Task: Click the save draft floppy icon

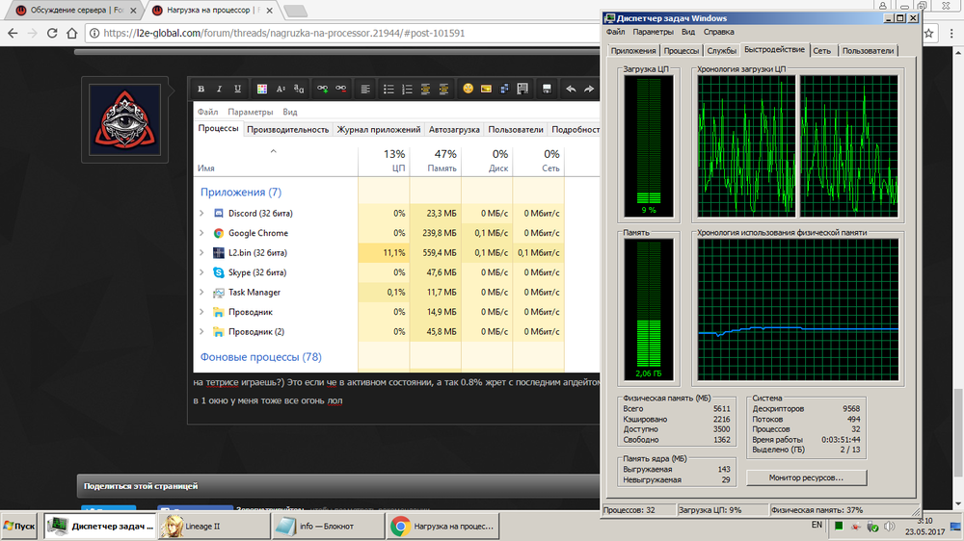Action: [x=547, y=89]
